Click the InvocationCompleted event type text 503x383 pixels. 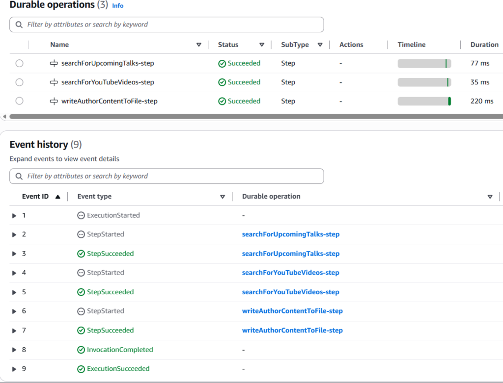(120, 350)
